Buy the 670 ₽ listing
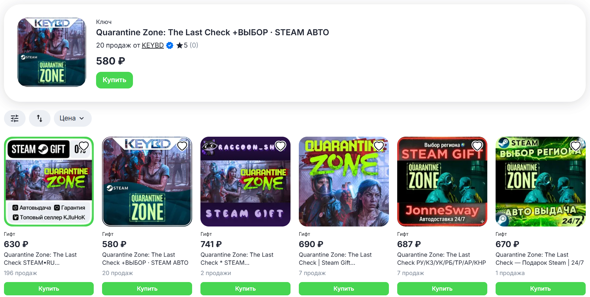590x297 pixels. pos(540,289)
